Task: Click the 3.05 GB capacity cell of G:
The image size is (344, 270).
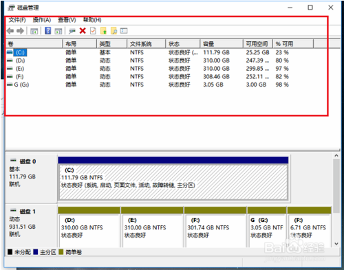Action: [x=213, y=85]
